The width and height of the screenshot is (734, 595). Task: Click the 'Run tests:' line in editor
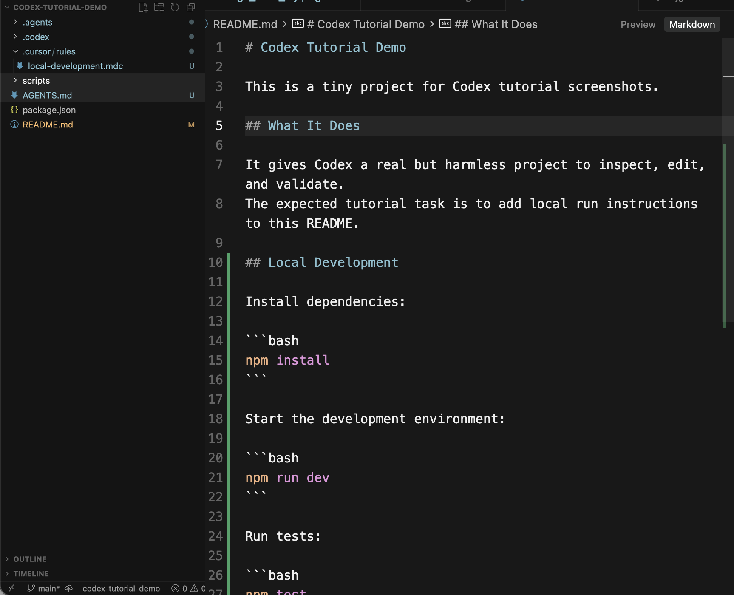click(283, 536)
